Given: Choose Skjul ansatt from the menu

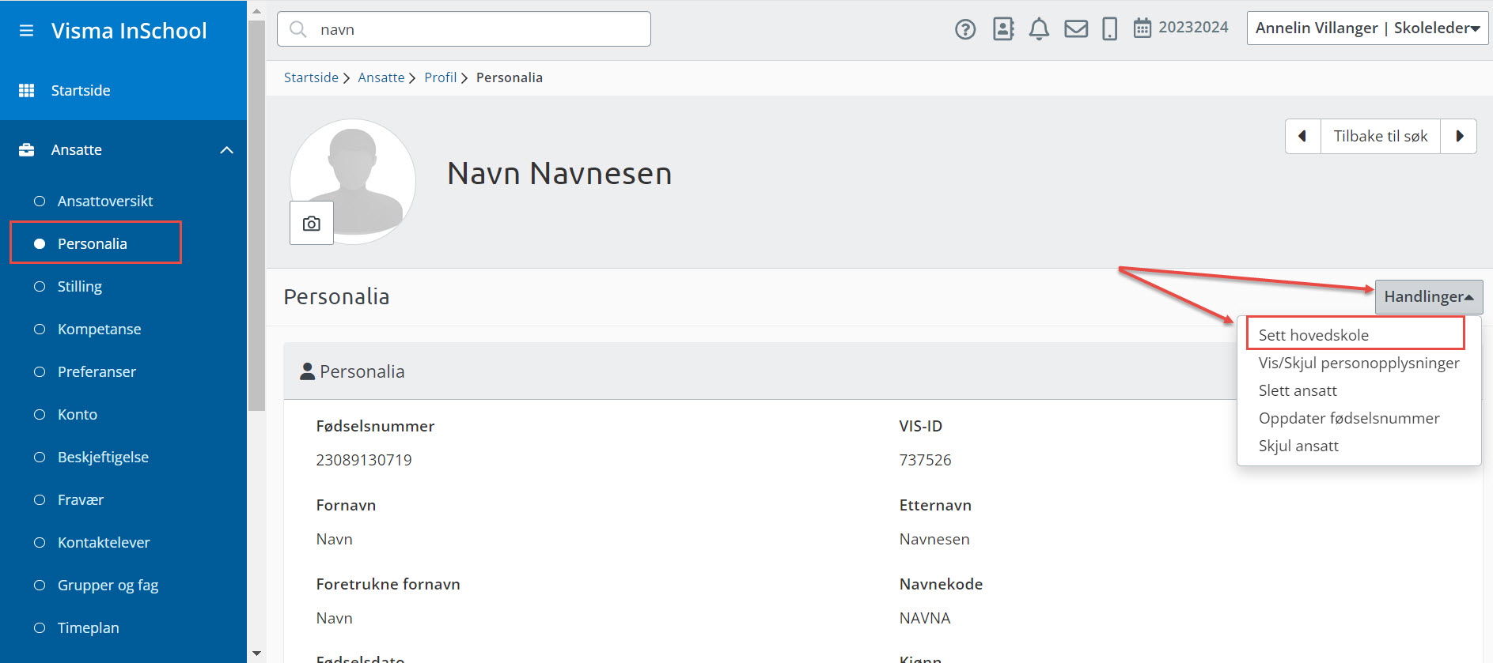Looking at the screenshot, I should (1298, 446).
